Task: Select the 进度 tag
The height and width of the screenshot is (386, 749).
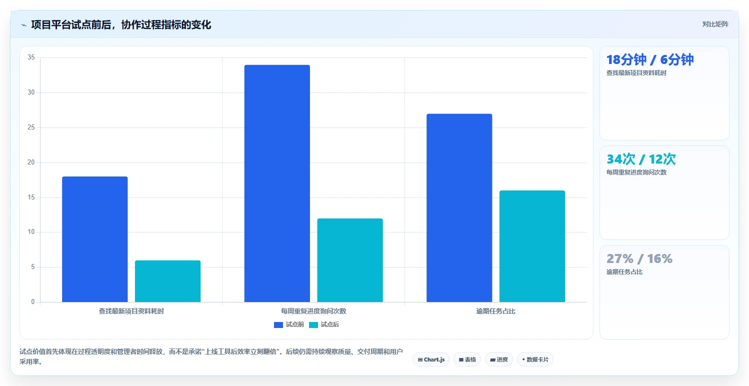Action: [499, 359]
